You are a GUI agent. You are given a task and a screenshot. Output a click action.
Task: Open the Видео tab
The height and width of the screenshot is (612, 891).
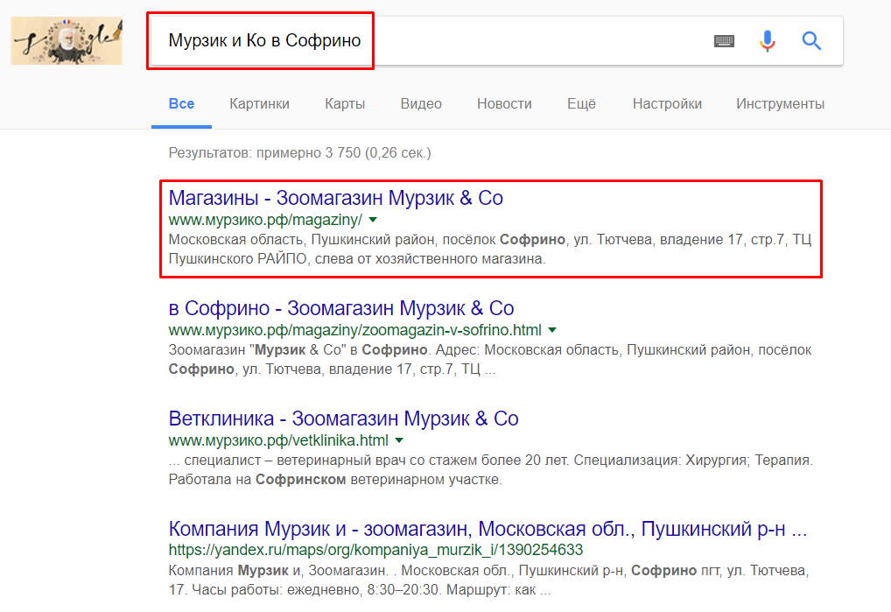pyautogui.click(x=421, y=104)
